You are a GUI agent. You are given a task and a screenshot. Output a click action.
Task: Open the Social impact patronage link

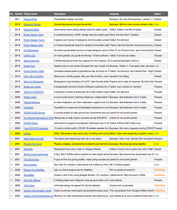36,154
